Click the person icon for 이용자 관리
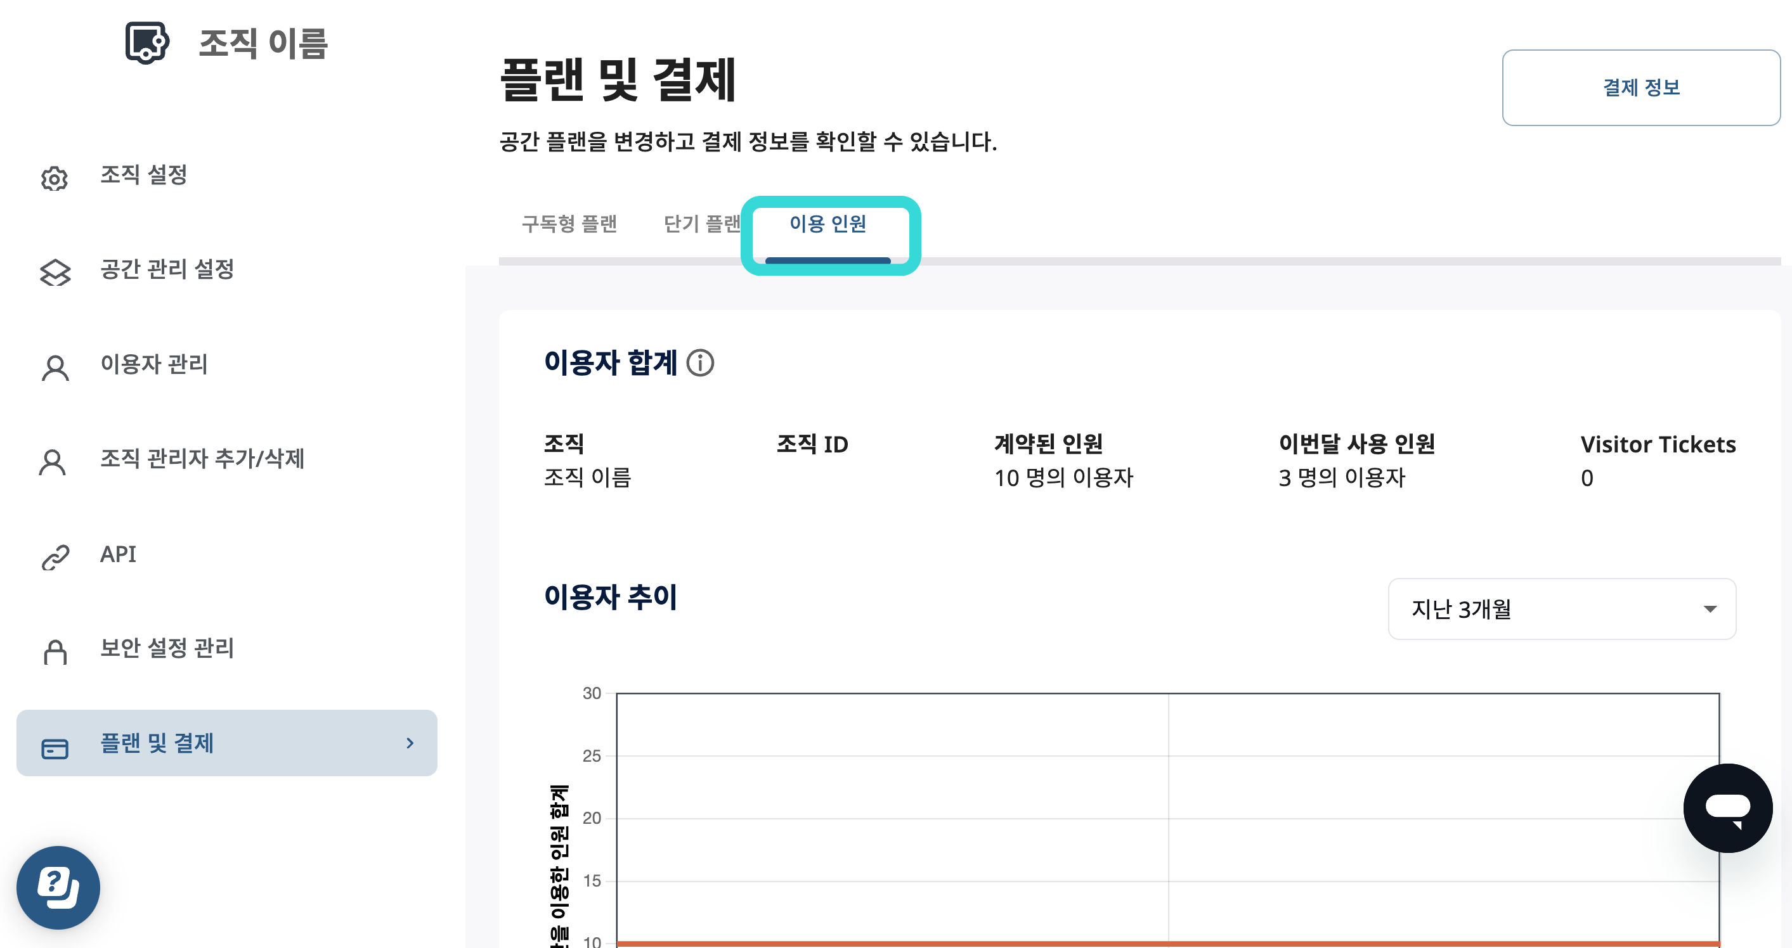 [55, 368]
